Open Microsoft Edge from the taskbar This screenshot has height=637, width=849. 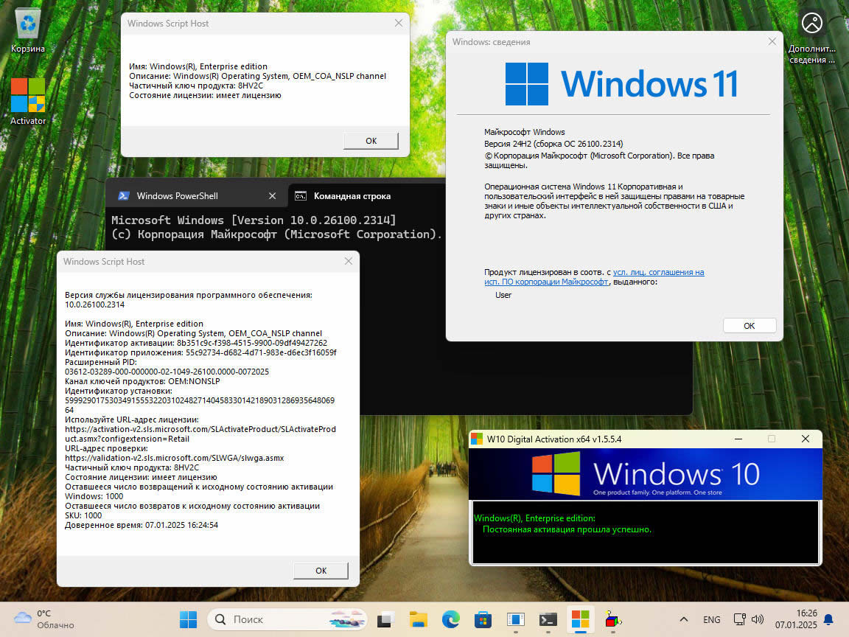(x=450, y=619)
